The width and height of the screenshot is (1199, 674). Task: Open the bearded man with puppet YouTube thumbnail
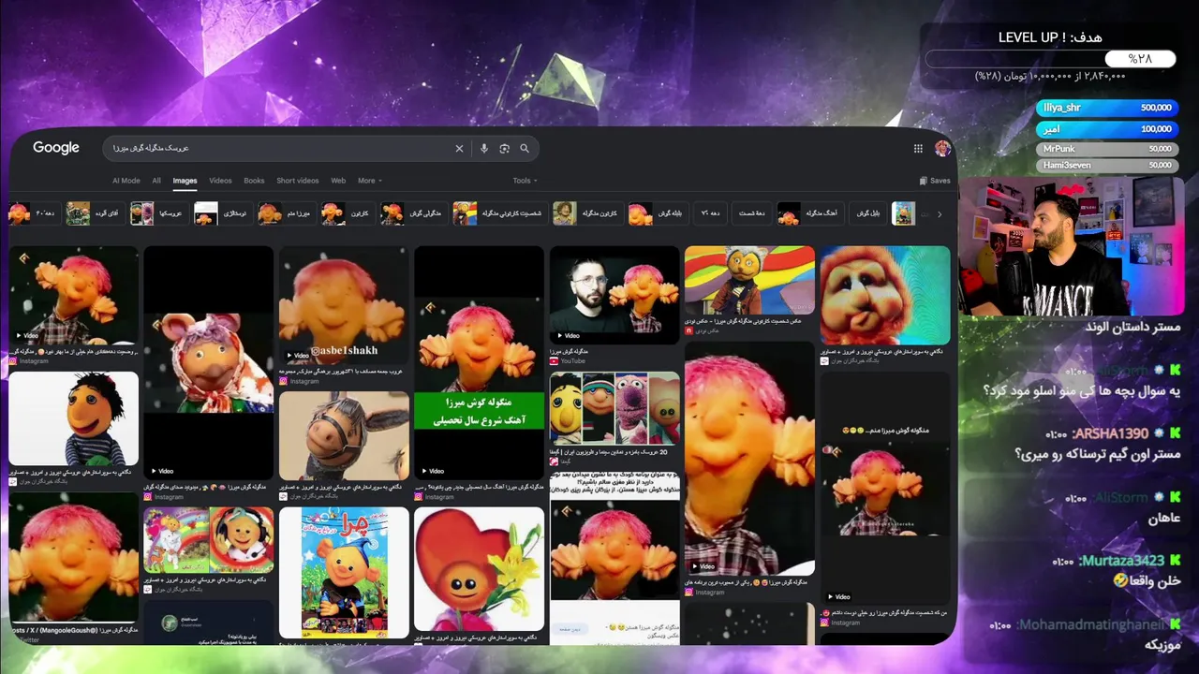(x=614, y=295)
